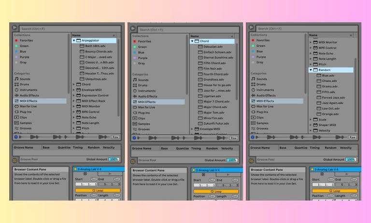Open Gray collection in Random panel
The height and width of the screenshot is (223, 371).
pos(257,62)
